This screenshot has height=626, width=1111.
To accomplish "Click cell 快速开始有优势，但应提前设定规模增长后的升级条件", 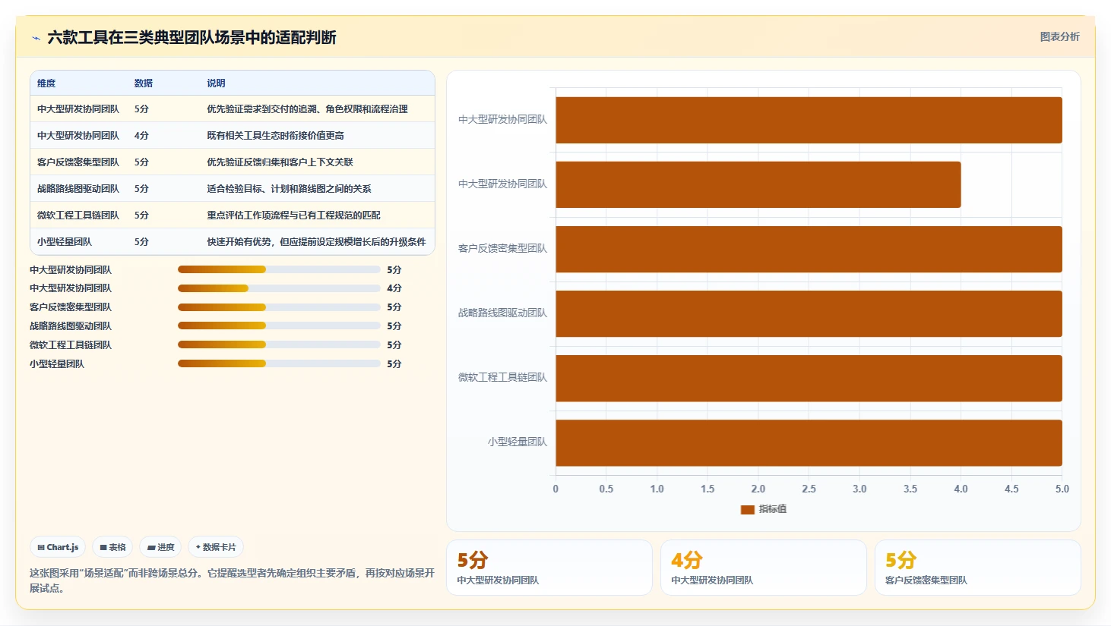I will pyautogui.click(x=316, y=242).
